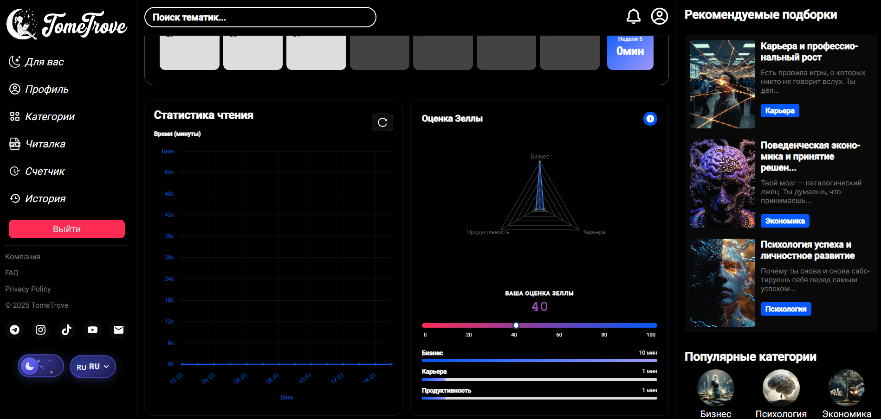Click the info icon in Оценка Зеллы
The width and height of the screenshot is (881, 419).
pos(650,119)
